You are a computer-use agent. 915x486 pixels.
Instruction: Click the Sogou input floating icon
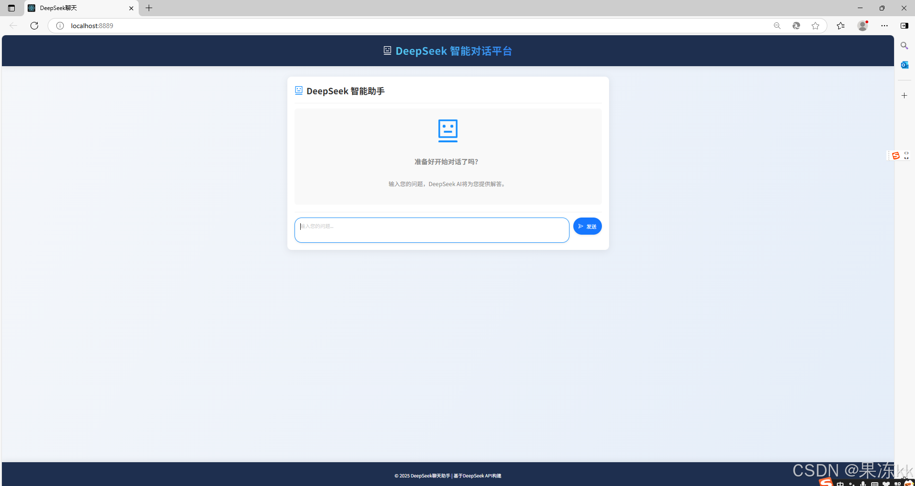pyautogui.click(x=896, y=156)
